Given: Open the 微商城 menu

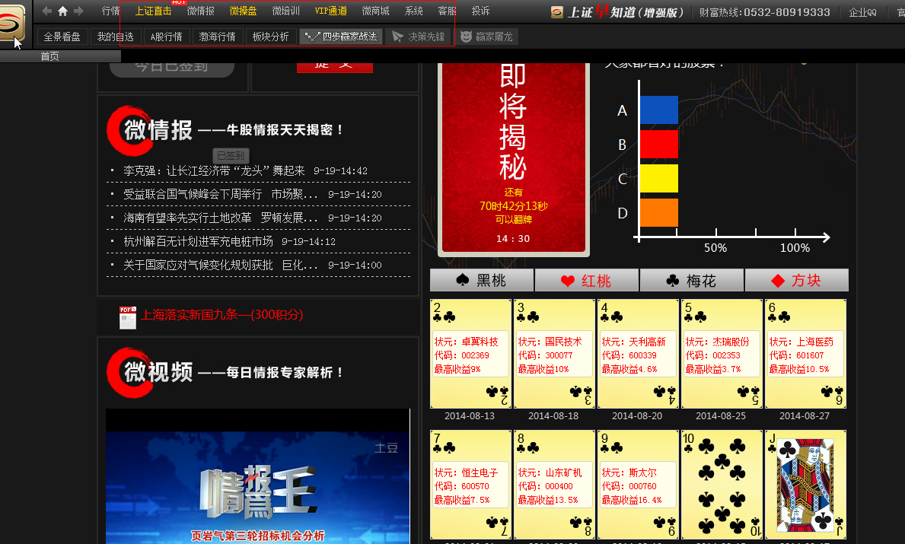Looking at the screenshot, I should point(376,11).
